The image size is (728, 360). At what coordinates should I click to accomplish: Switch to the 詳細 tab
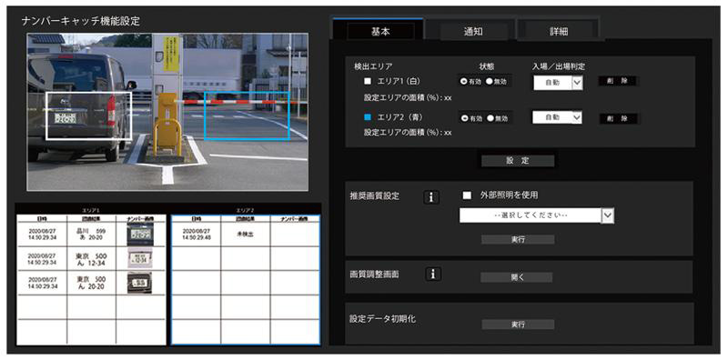(559, 32)
